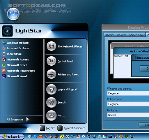Click the first quick launch icon beside start
Image resolution: width=149 pixels, height=140 pixels.
pos(30,136)
